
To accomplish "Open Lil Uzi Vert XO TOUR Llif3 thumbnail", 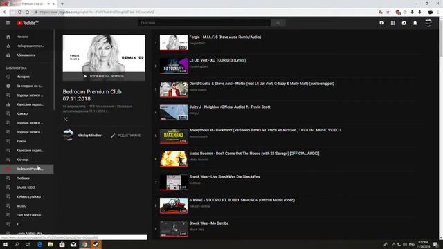I will click(174, 66).
